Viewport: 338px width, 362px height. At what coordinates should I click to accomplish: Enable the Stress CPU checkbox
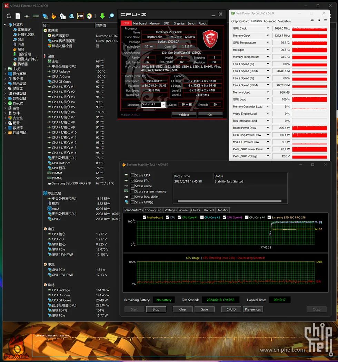point(132,175)
